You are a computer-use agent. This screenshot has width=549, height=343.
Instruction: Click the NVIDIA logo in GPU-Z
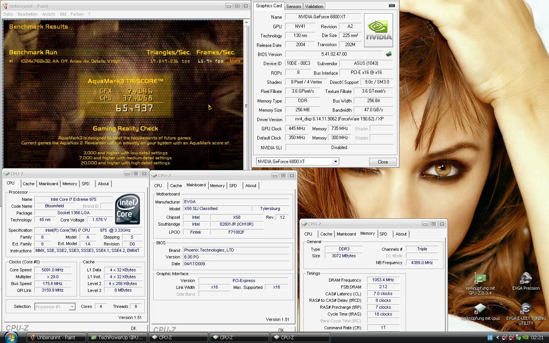[x=379, y=30]
